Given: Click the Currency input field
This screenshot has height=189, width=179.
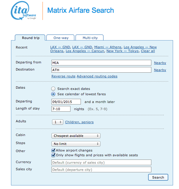Looking at the screenshot, I should [x=101, y=163].
